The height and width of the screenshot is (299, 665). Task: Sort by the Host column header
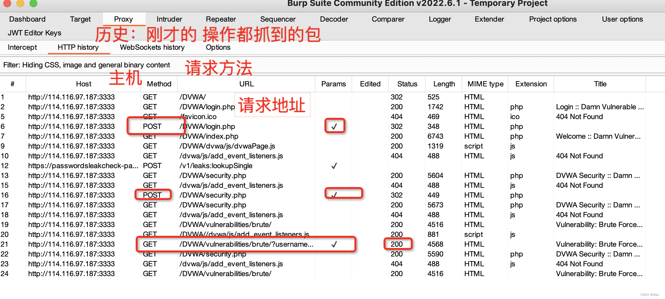pyautogui.click(x=84, y=84)
